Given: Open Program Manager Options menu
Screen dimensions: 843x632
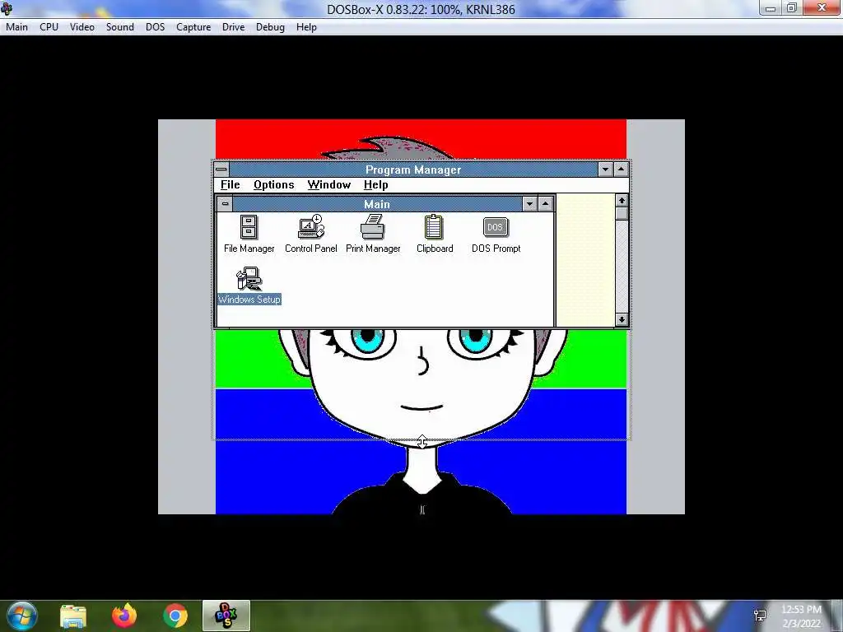Looking at the screenshot, I should click(x=273, y=185).
